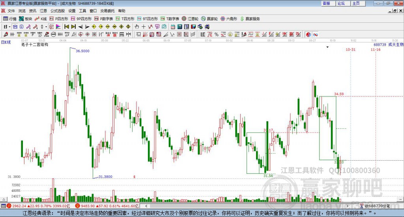The width and height of the screenshot is (404, 217).
Task: Click the 34.59 price label
Action: coord(339,94)
